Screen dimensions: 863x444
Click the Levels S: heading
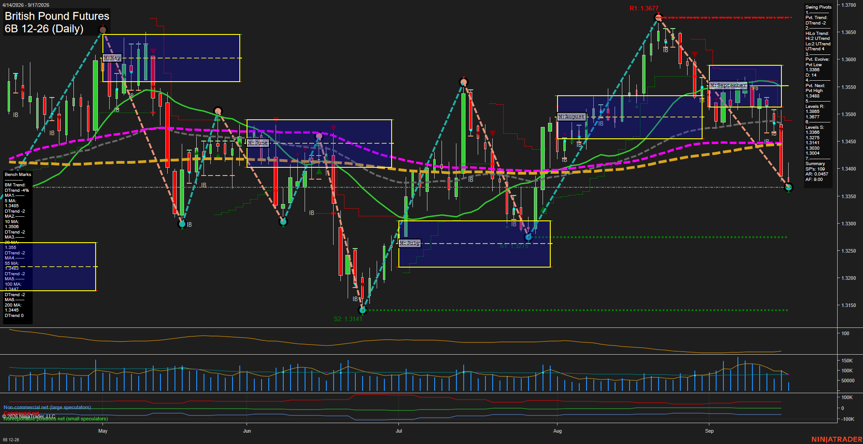815,127
